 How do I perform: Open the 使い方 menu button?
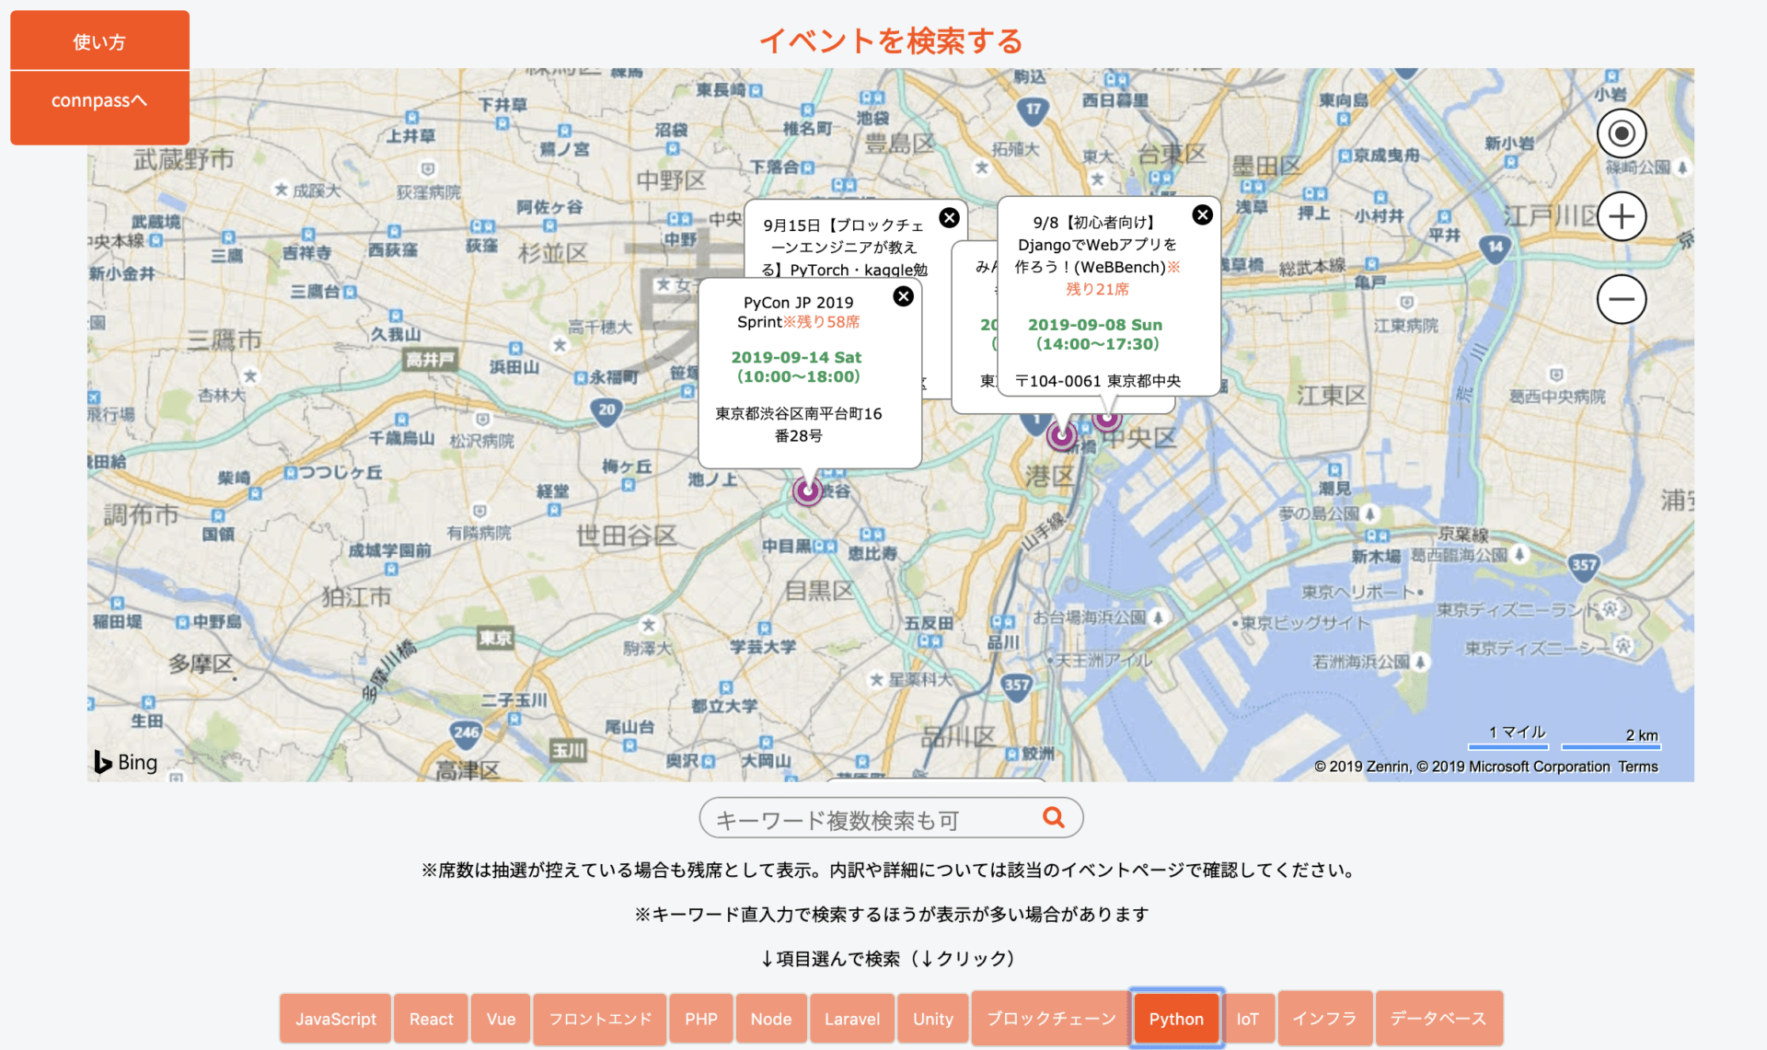99,41
